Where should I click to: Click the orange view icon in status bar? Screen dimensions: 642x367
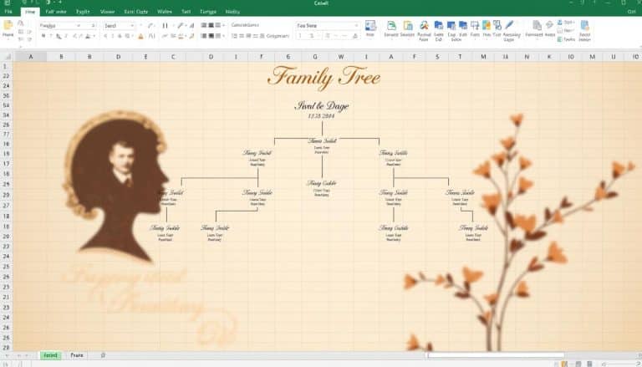pos(564,364)
